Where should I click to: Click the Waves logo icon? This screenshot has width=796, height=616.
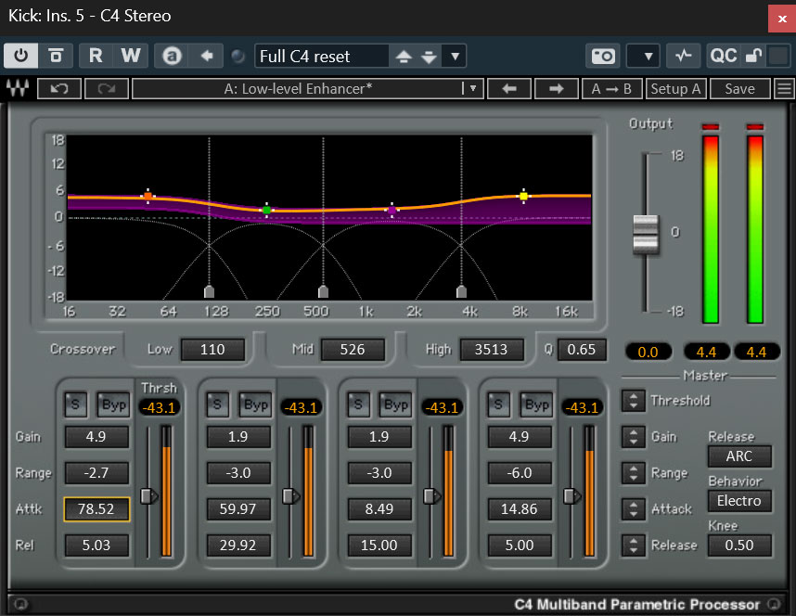[x=17, y=89]
